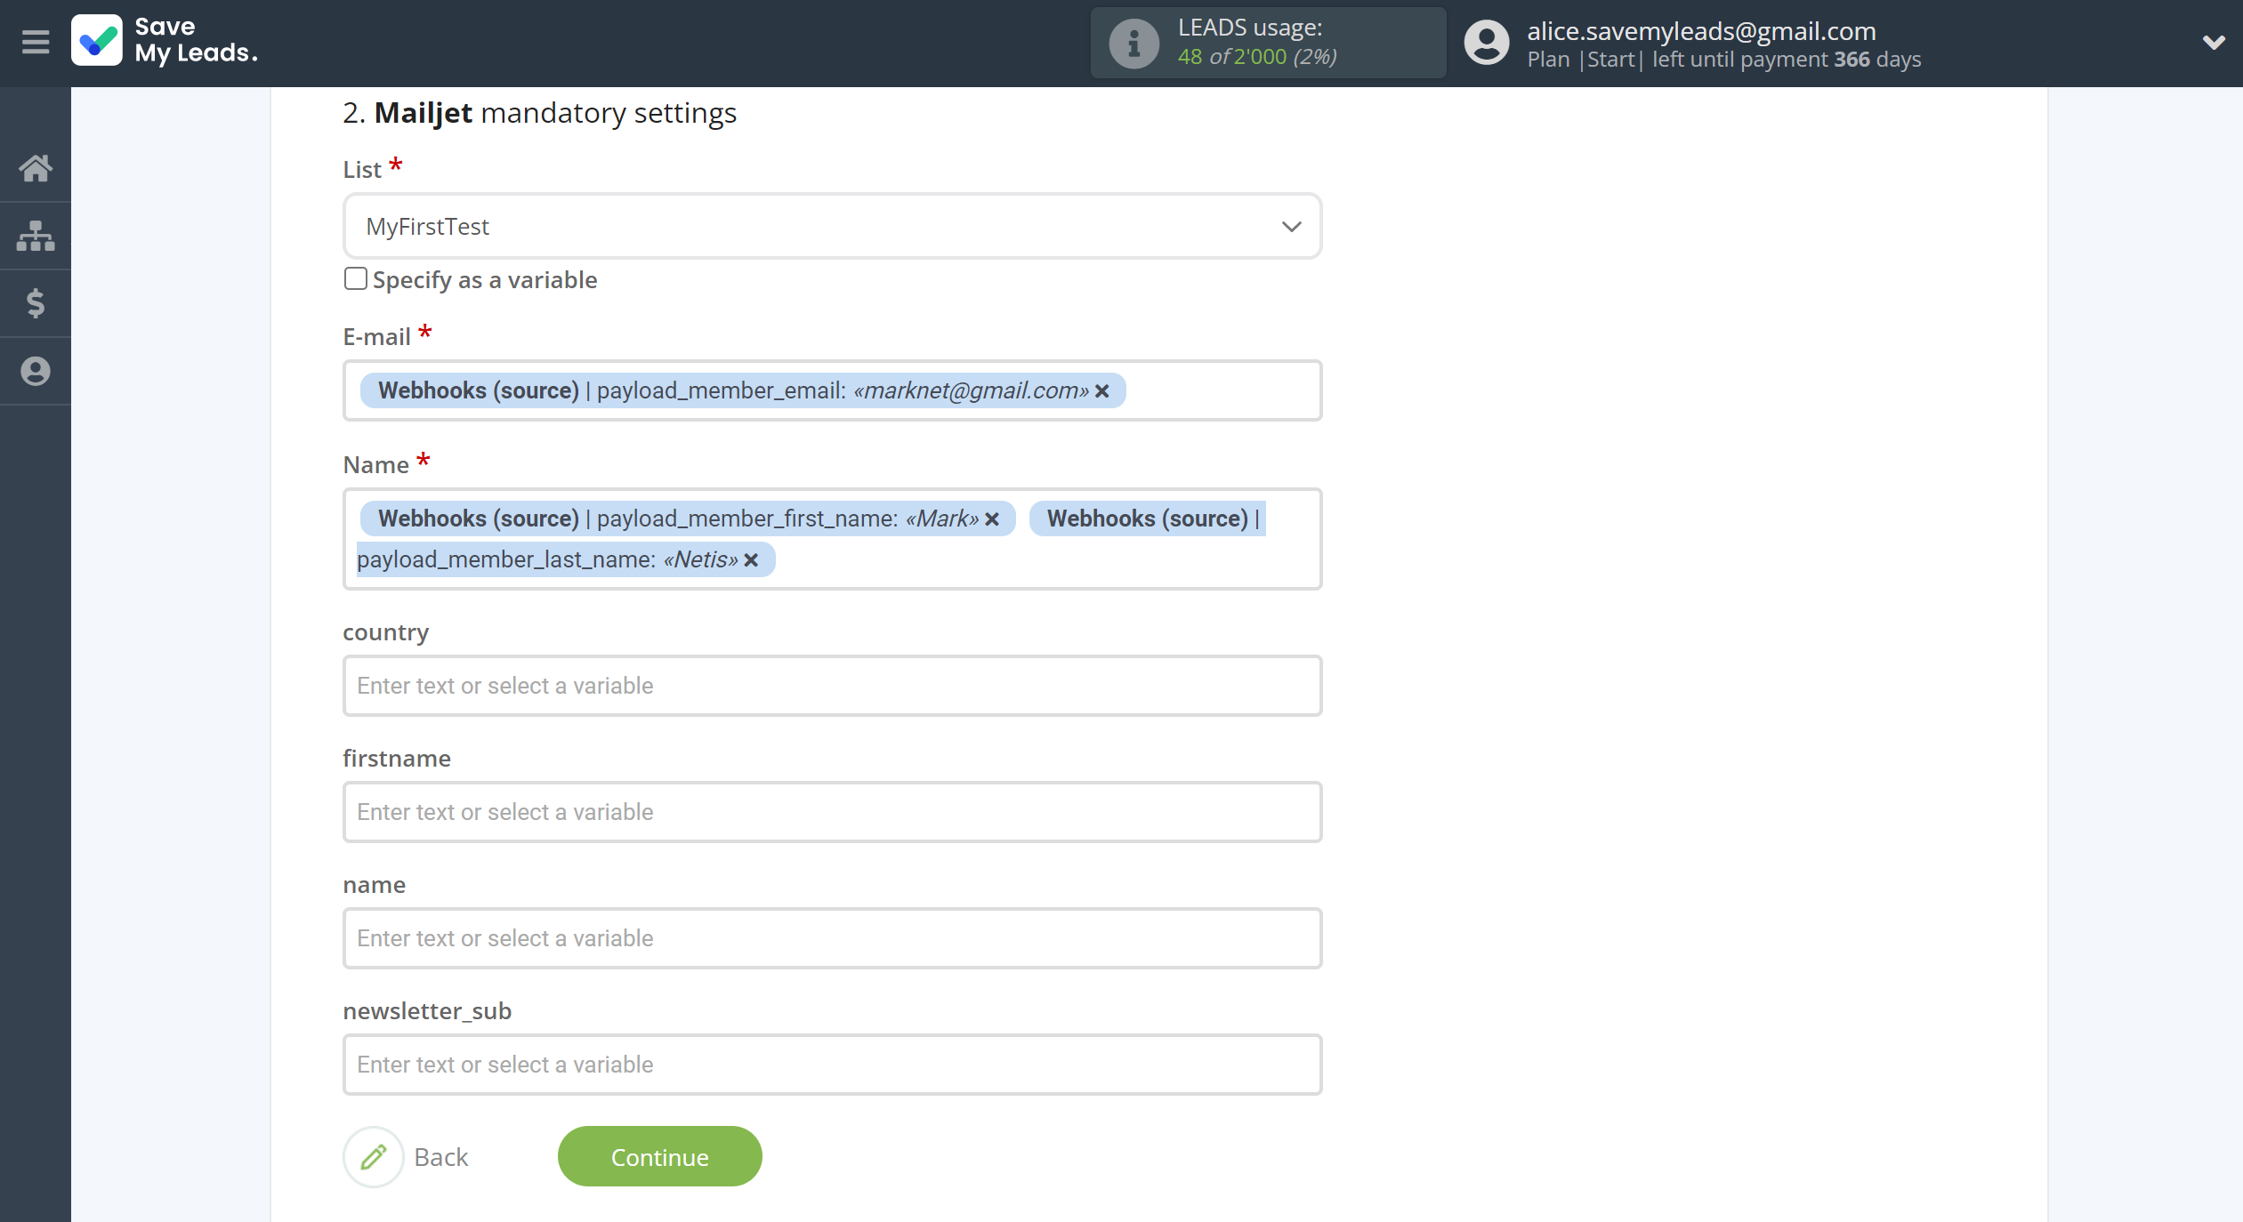The height and width of the screenshot is (1222, 2243).
Task: Focus the country input field
Action: coord(832,686)
